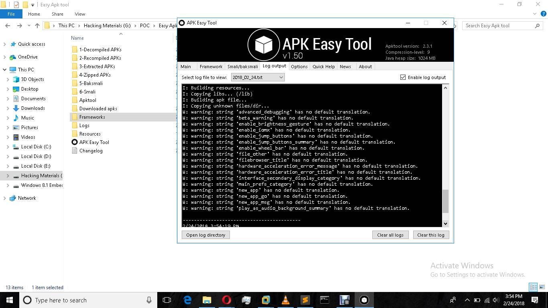
Task: Show hidden system tray icons
Action: click(x=467, y=300)
